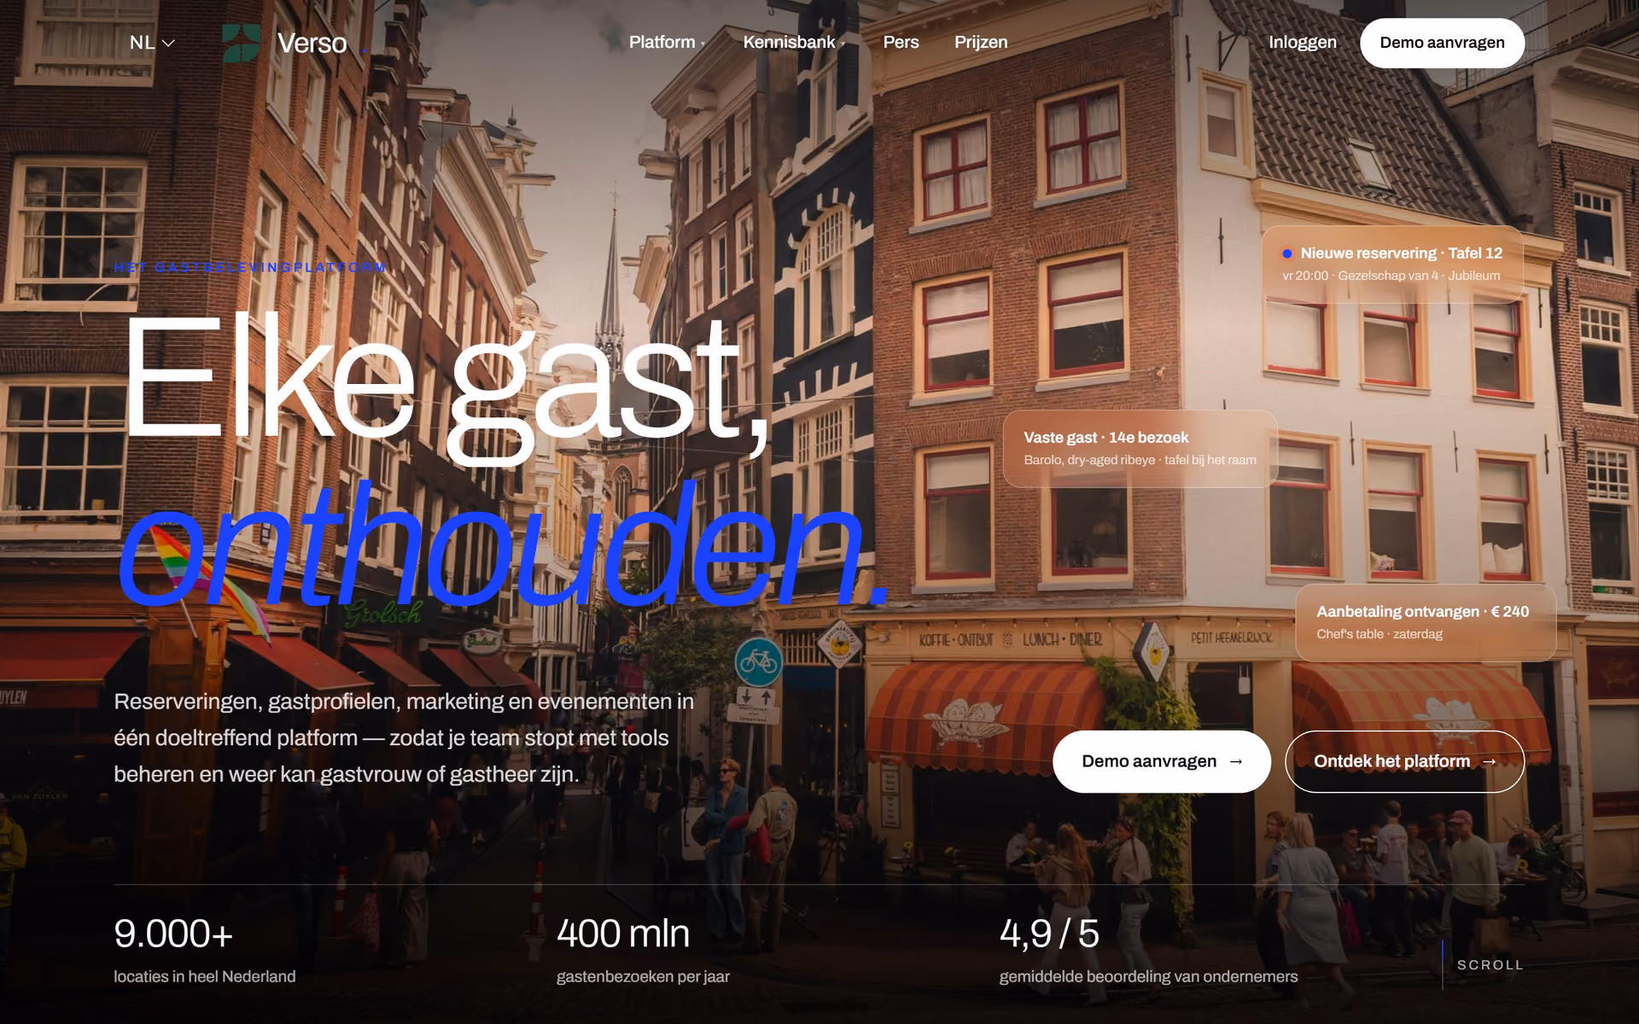Click "locaties in heel Nederland" text
The width and height of the screenshot is (1639, 1024).
pos(205,976)
